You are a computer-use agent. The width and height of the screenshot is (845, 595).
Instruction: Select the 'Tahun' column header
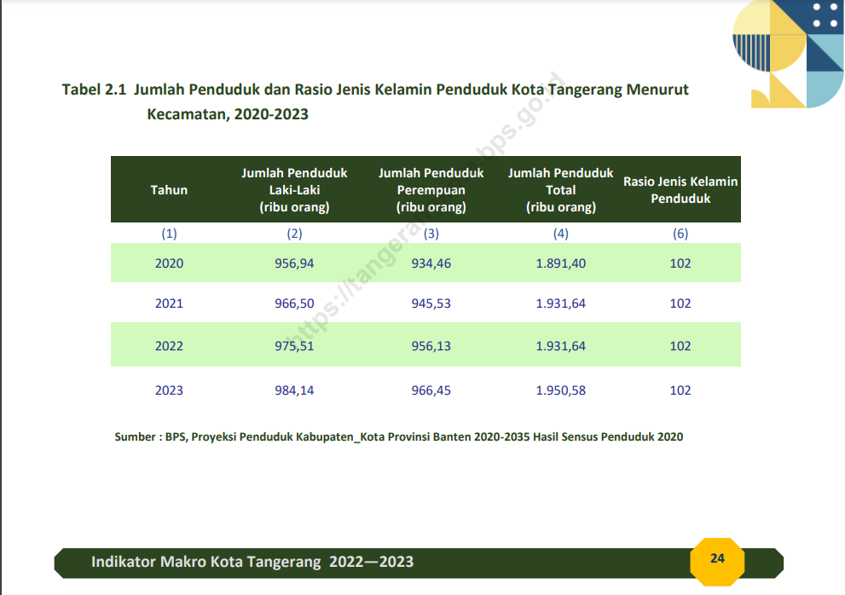click(x=169, y=190)
